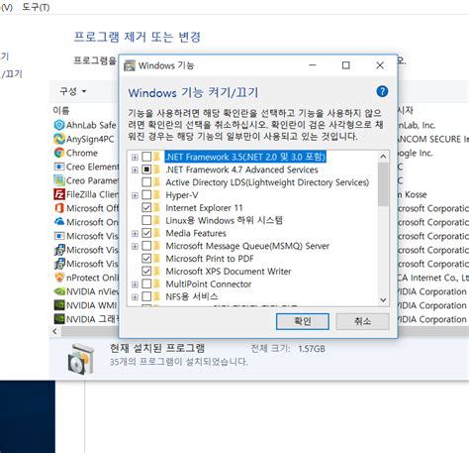469x453 pixels.
Task: Enable Linux용 Windows 하위 시스템 checkbox
Action: pos(146,220)
